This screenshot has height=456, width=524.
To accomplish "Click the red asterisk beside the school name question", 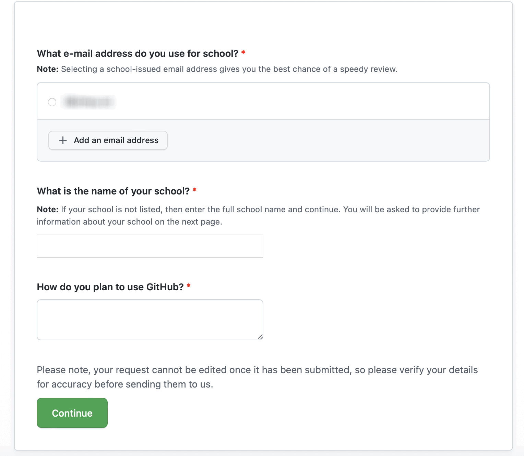I will [194, 190].
